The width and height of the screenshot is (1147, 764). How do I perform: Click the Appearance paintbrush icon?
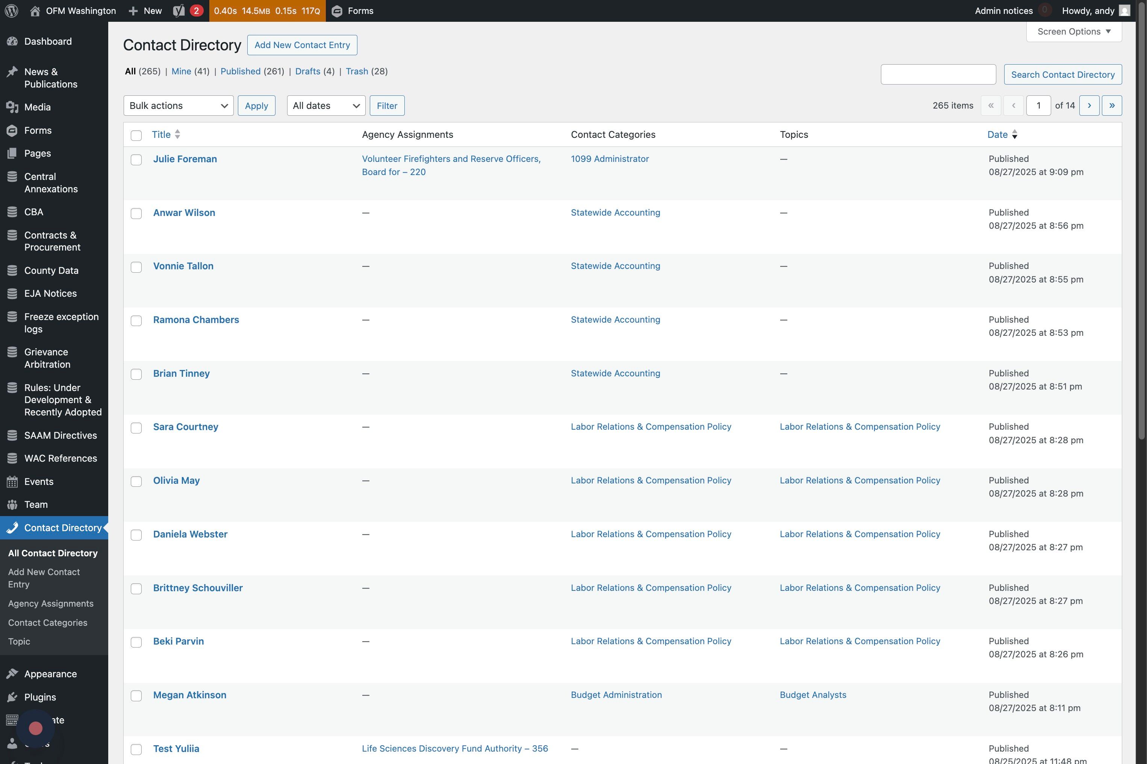(12, 674)
